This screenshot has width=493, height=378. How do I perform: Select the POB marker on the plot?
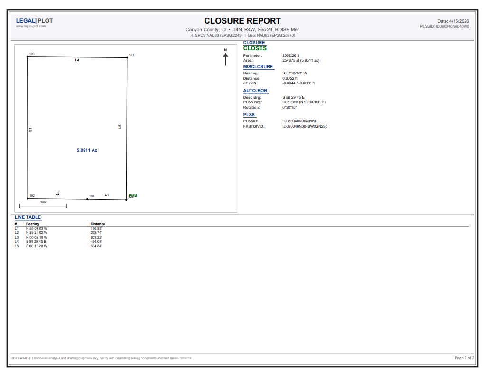[x=133, y=195]
